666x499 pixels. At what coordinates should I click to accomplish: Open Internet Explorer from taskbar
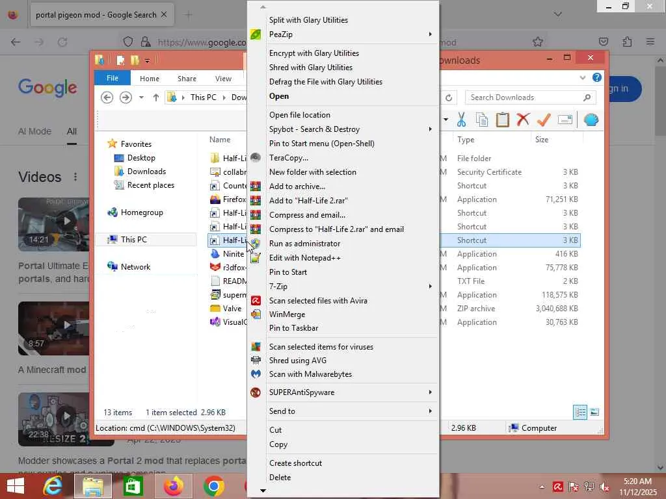(53, 486)
